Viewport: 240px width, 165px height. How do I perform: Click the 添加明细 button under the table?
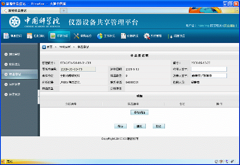(x=139, y=112)
